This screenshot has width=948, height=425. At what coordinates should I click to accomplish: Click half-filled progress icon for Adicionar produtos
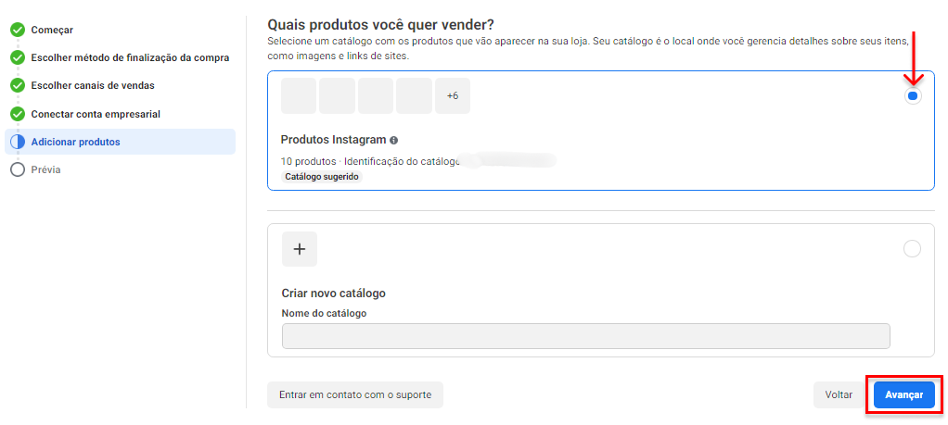pos(17,142)
